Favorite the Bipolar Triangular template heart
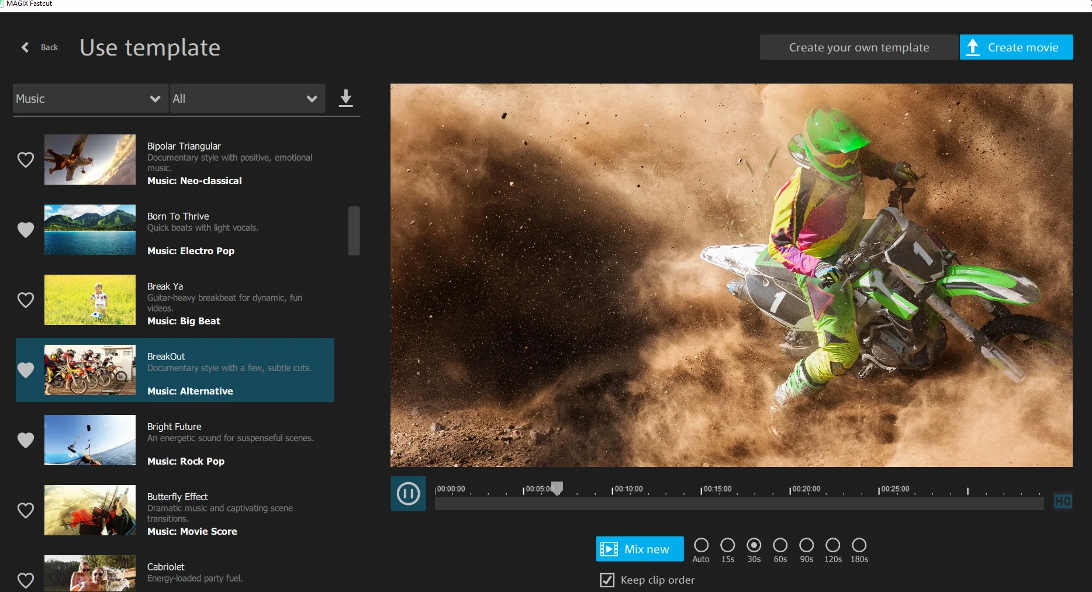This screenshot has width=1092, height=592. (26, 160)
